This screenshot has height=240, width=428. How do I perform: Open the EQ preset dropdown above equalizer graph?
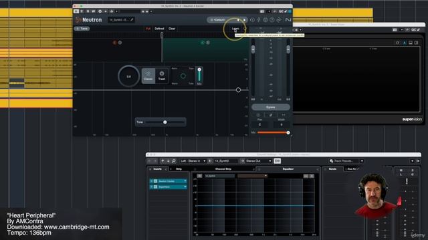tap(252, 176)
